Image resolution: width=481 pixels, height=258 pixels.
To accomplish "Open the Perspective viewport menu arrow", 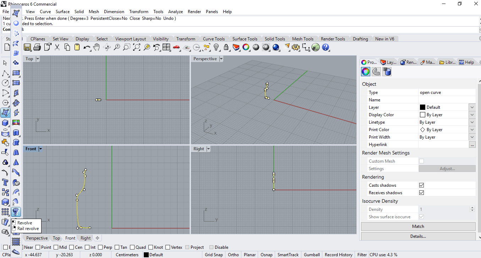I will pyautogui.click(x=221, y=59).
